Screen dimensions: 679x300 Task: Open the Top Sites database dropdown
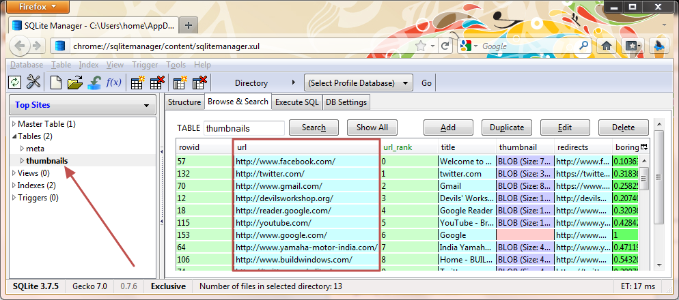point(82,105)
